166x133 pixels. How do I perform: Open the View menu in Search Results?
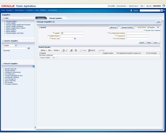pyautogui.click(x=50, y=50)
